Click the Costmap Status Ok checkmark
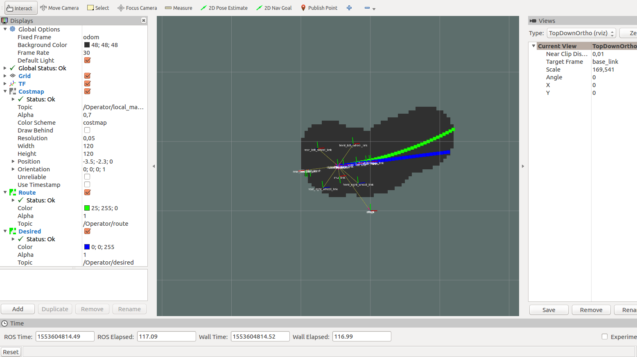The height and width of the screenshot is (357, 637). click(x=21, y=99)
